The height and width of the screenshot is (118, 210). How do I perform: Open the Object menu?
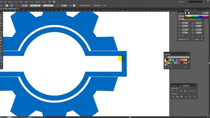(10, 2)
